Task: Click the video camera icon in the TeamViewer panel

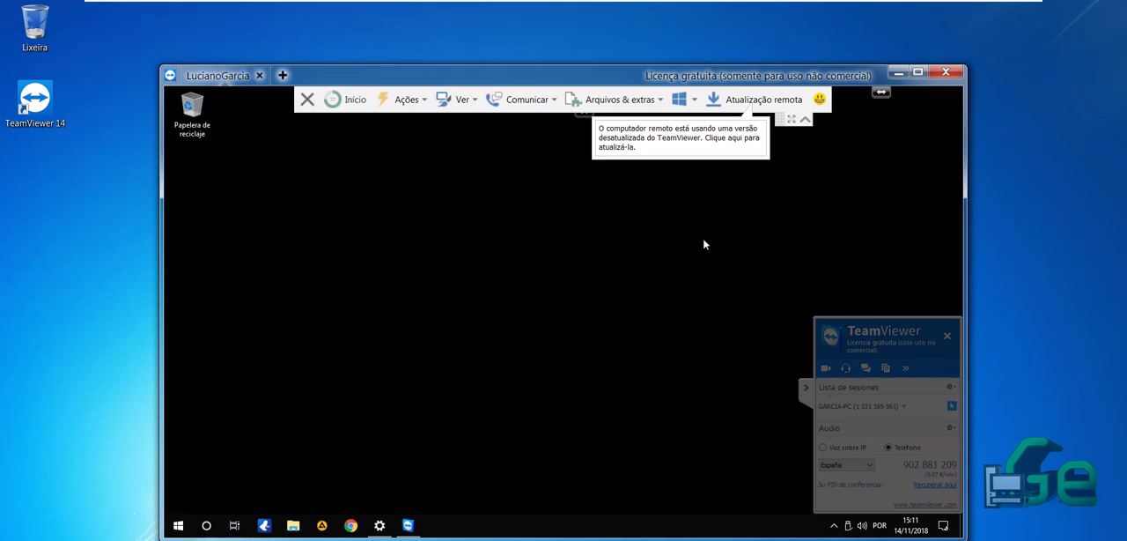Action: [826, 368]
